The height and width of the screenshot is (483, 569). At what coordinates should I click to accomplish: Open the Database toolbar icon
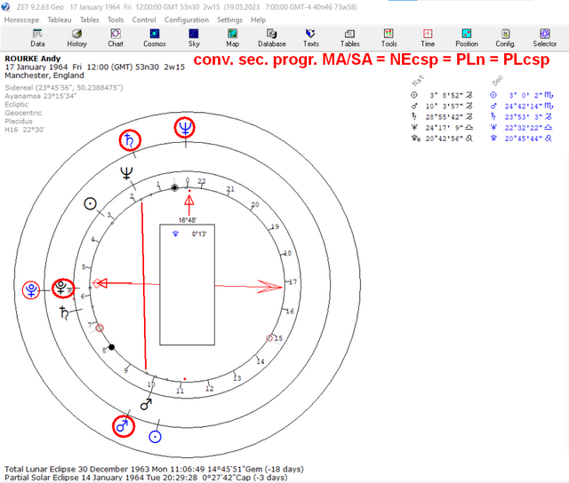(x=272, y=38)
